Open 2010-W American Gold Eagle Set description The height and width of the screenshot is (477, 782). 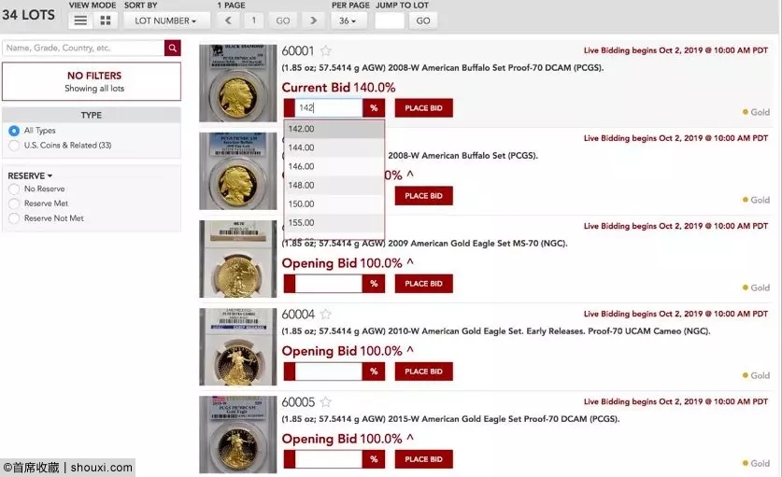pos(496,331)
